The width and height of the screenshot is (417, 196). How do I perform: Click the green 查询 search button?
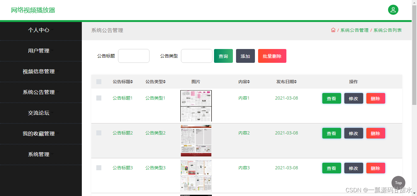click(x=223, y=56)
